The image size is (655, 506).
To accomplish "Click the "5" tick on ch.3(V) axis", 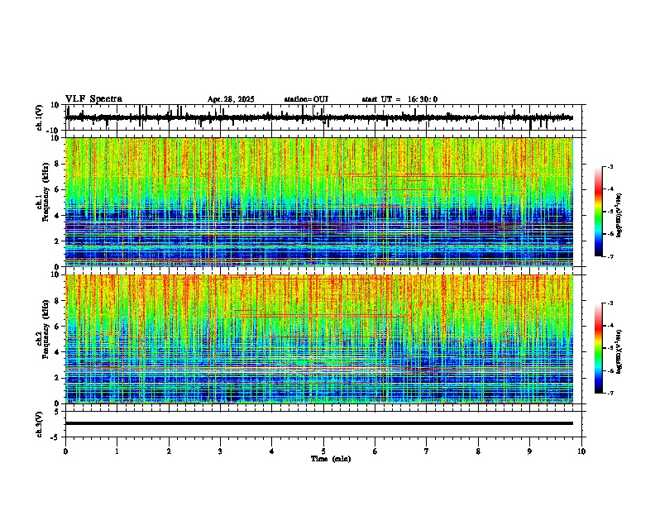I will [58, 412].
